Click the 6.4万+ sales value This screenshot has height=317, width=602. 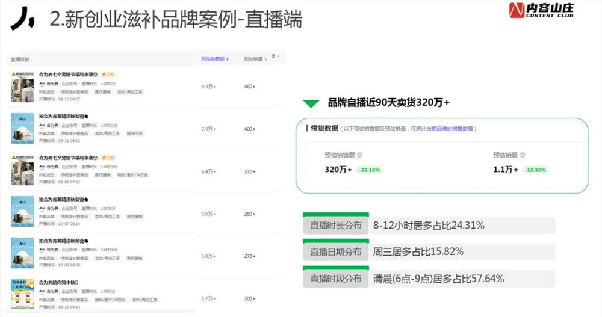pyautogui.click(x=208, y=171)
